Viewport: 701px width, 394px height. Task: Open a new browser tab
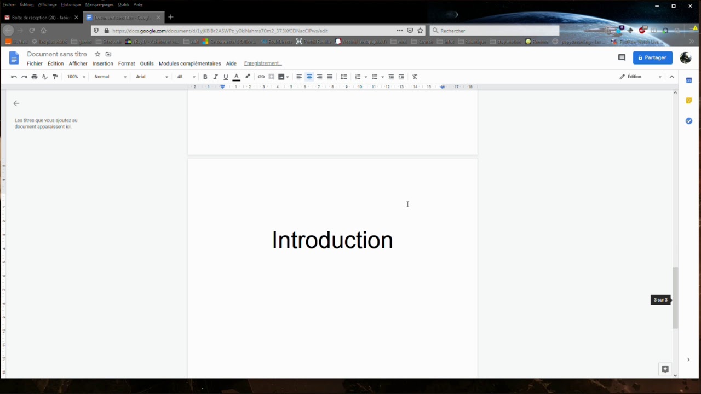point(170,18)
